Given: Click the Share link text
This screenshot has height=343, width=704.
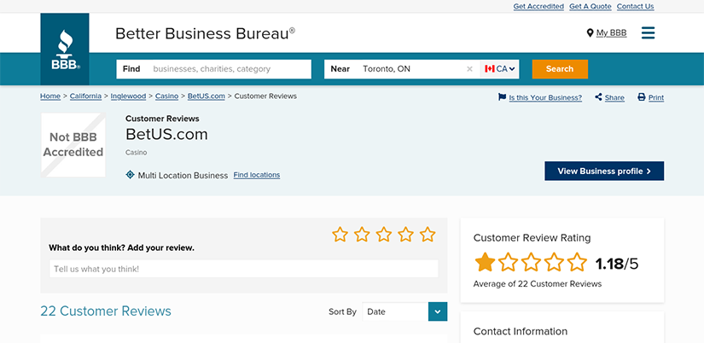Looking at the screenshot, I should tap(614, 97).
